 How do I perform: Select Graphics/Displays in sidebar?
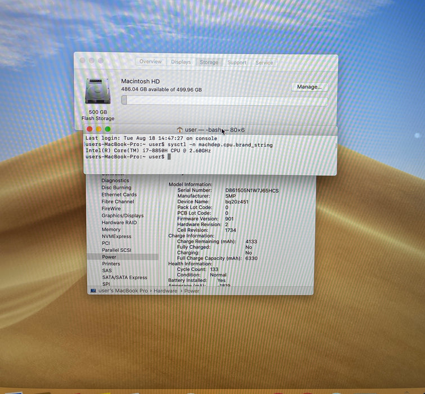(123, 216)
